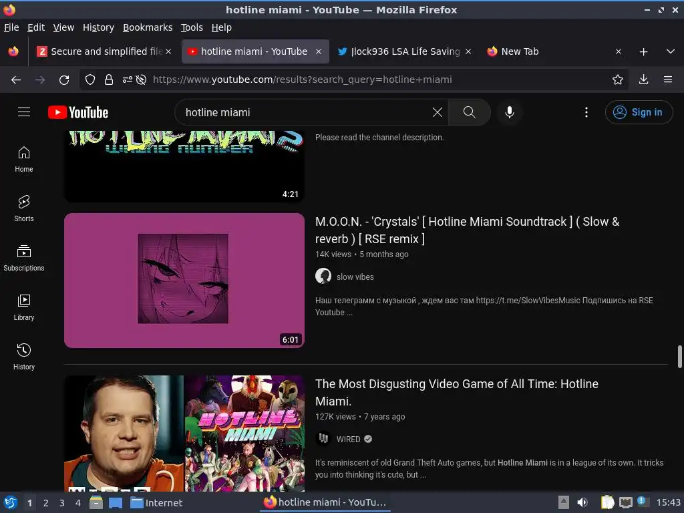
Task: Click the browser Back arrow
Action: click(16, 79)
